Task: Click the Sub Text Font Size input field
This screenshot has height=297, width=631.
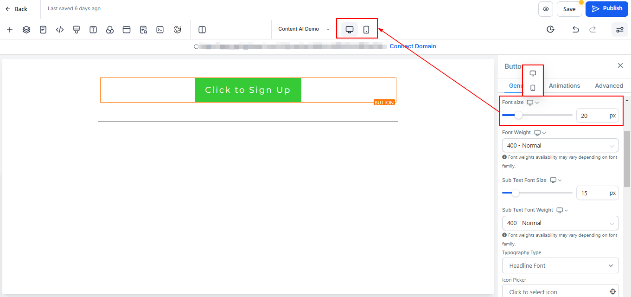Action: (597, 193)
